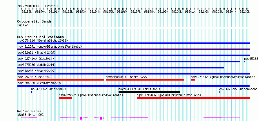
Task: Open the esv3663095 variant label
Action: click(x=239, y=89)
